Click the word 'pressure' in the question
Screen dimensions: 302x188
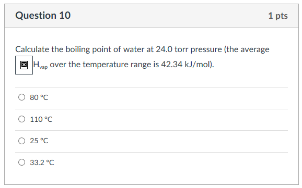[206, 50]
